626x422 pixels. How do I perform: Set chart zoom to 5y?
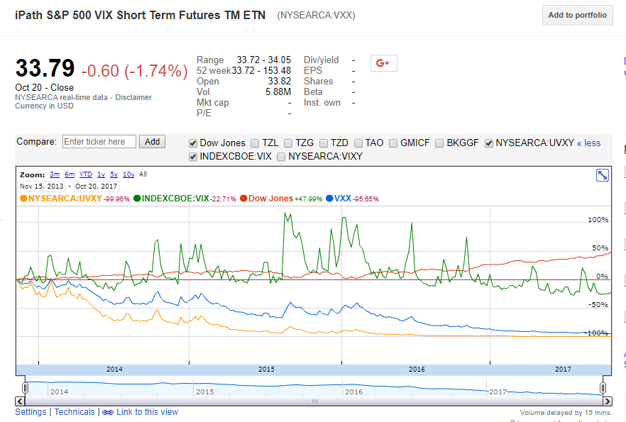(x=114, y=174)
